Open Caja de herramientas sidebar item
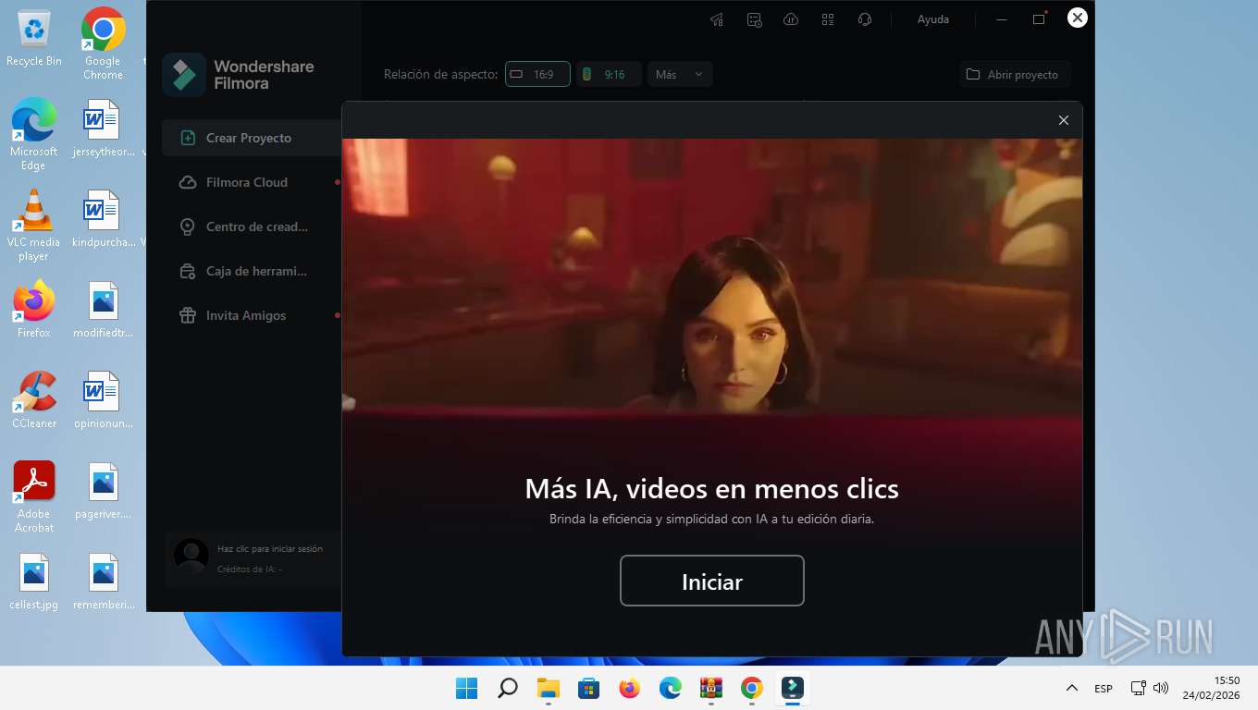 [x=252, y=271]
